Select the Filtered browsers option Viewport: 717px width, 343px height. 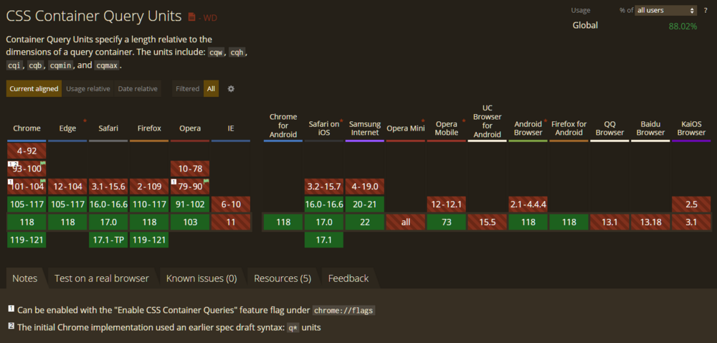187,89
